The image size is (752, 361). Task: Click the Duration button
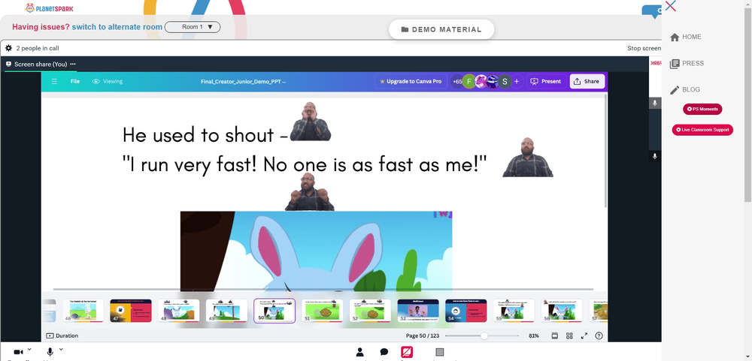point(62,335)
